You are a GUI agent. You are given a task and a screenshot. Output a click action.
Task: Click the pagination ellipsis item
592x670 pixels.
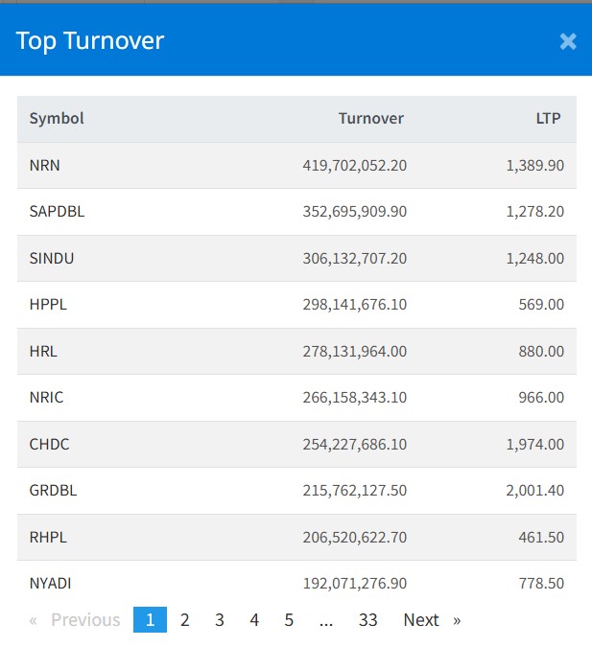coord(326,620)
